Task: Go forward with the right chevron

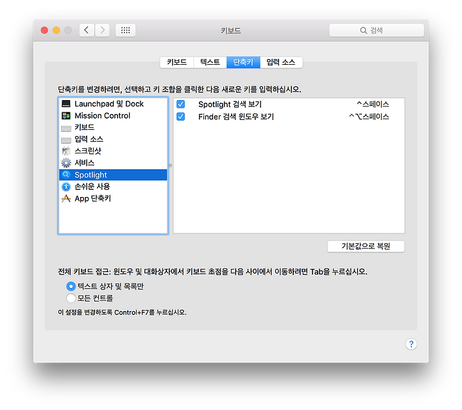Action: (x=102, y=30)
